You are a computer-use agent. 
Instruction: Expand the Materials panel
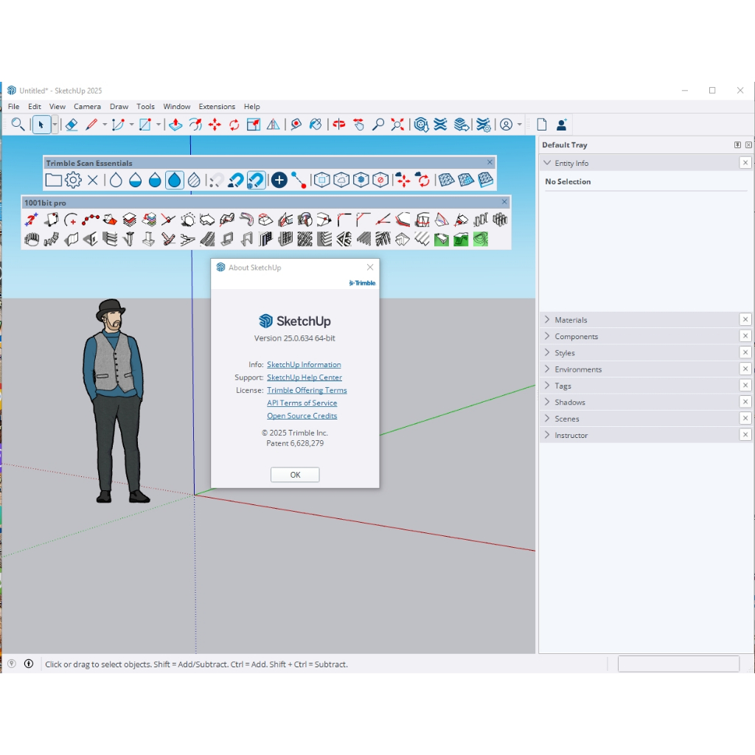tap(547, 320)
